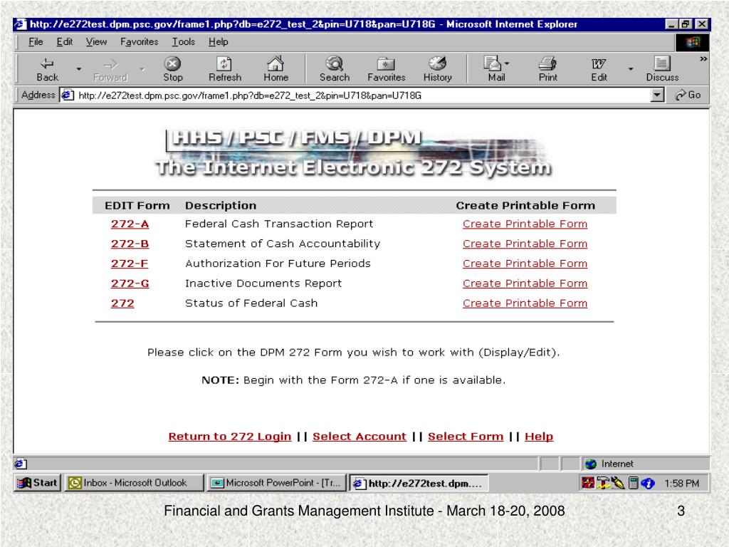Switch to Inbox - Microsoft Outlook taskbar button

click(134, 483)
